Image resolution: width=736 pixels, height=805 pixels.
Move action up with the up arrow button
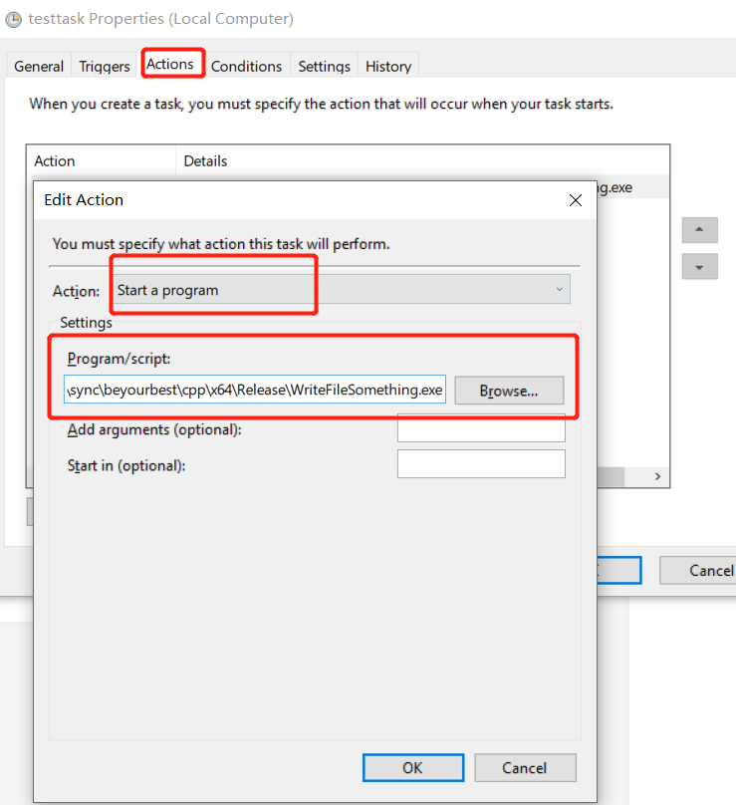699,230
